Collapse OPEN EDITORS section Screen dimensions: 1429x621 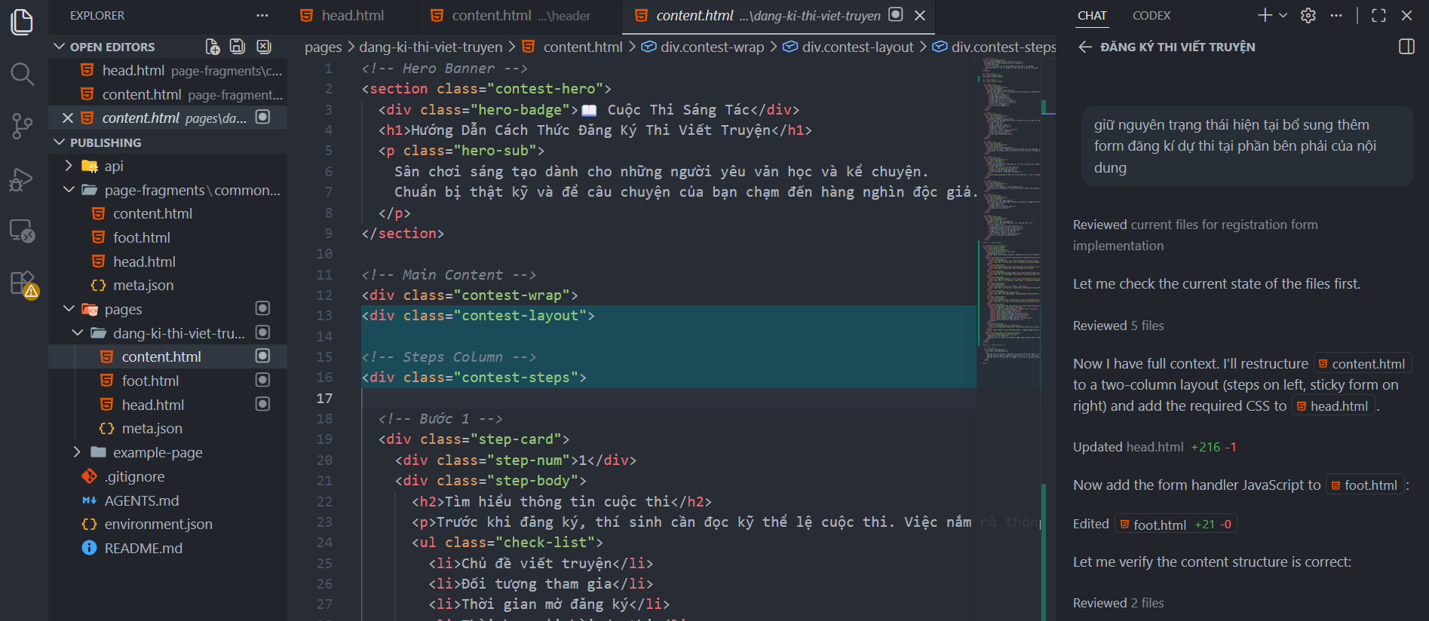[60, 47]
